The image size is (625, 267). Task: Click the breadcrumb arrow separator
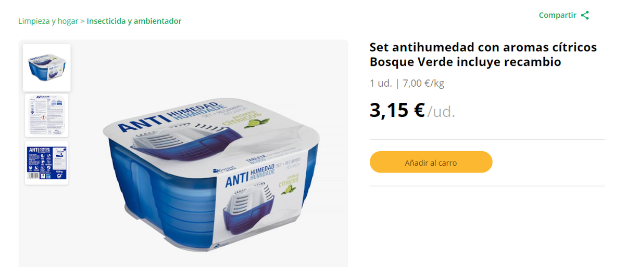pos(82,21)
